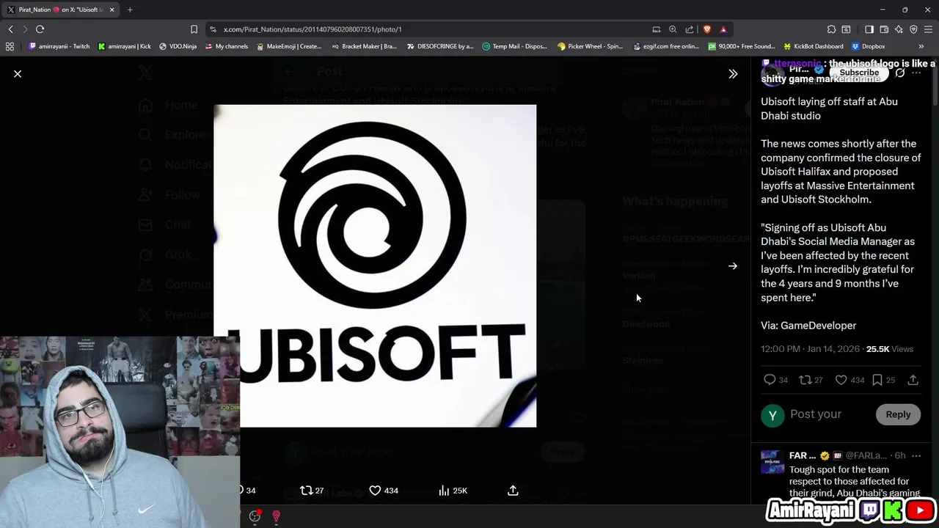Open Grok explain icon beside Subscribe
The width and height of the screenshot is (939, 528).
point(900,73)
